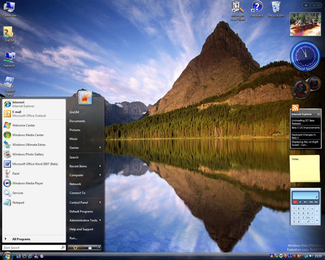Screen dimensions: 325x260
Task: Open 'Beta 3 UX Improvements' feed headline
Action: [306, 128]
